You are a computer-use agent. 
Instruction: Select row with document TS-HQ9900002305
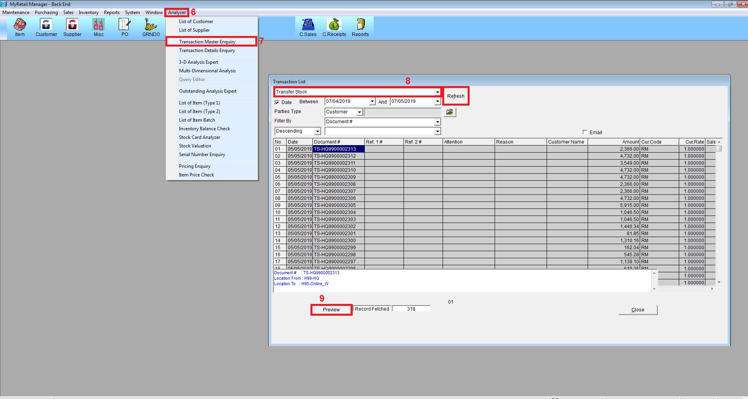pos(335,205)
